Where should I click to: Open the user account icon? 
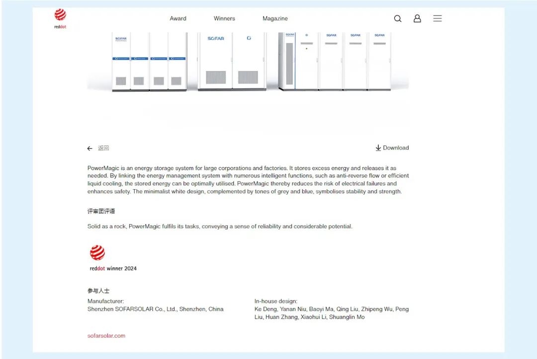pos(417,18)
